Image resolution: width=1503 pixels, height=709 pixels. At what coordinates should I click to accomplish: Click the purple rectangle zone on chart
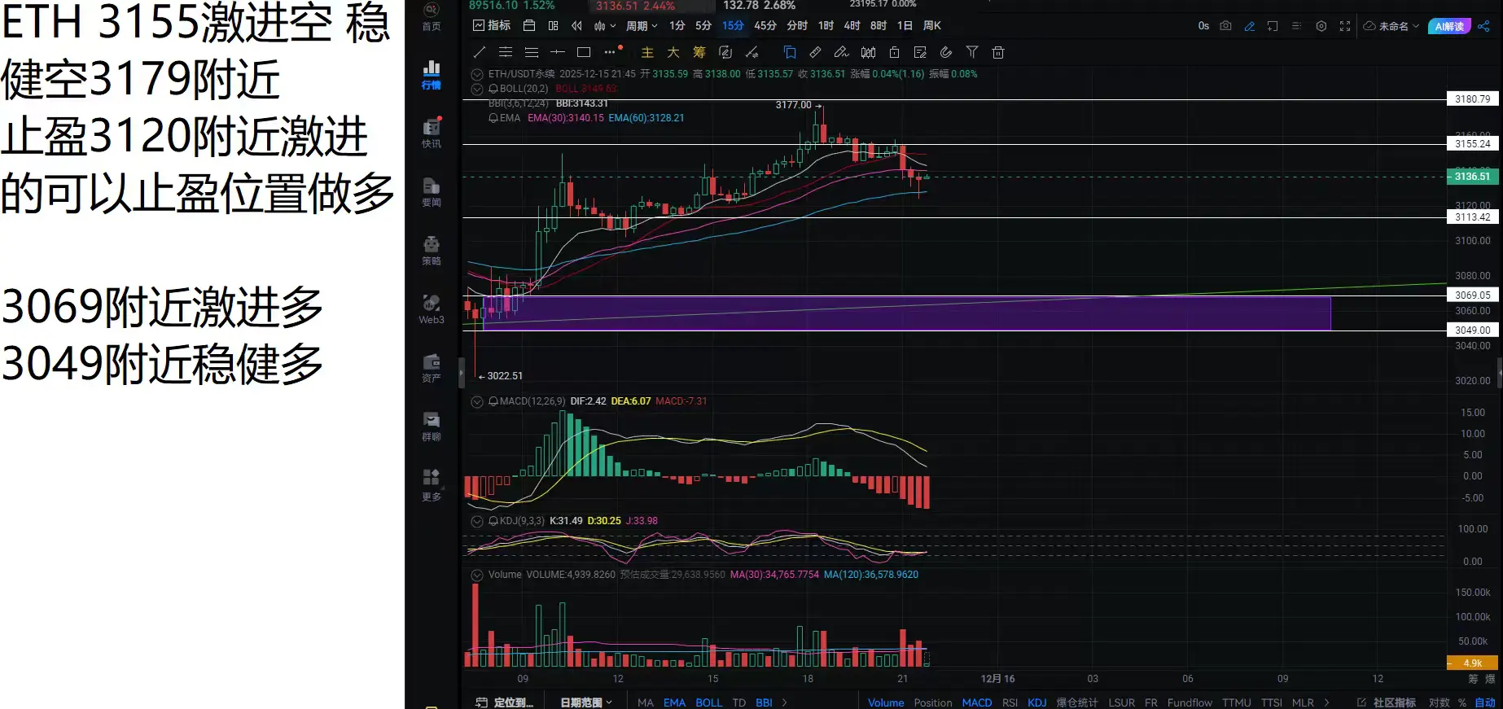coord(907,313)
